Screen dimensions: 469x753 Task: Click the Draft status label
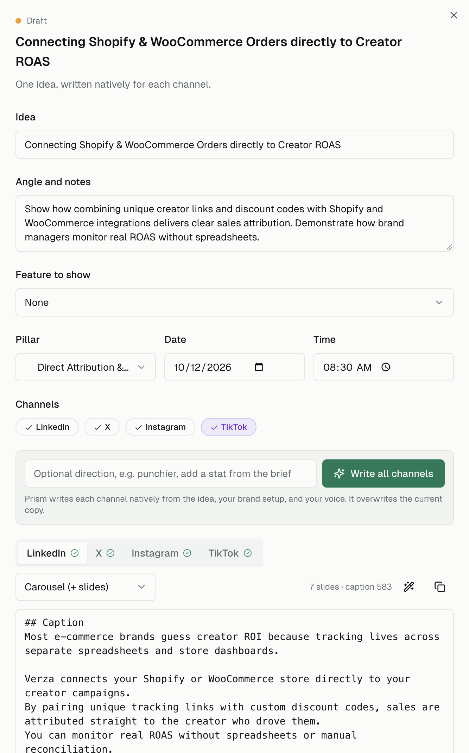pyautogui.click(x=37, y=21)
